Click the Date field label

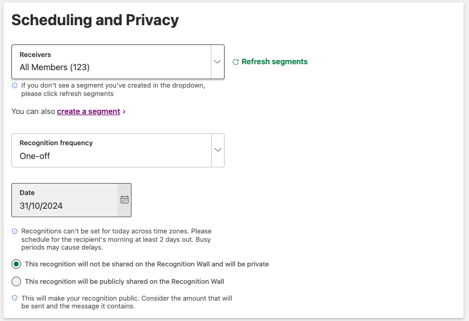(27, 193)
